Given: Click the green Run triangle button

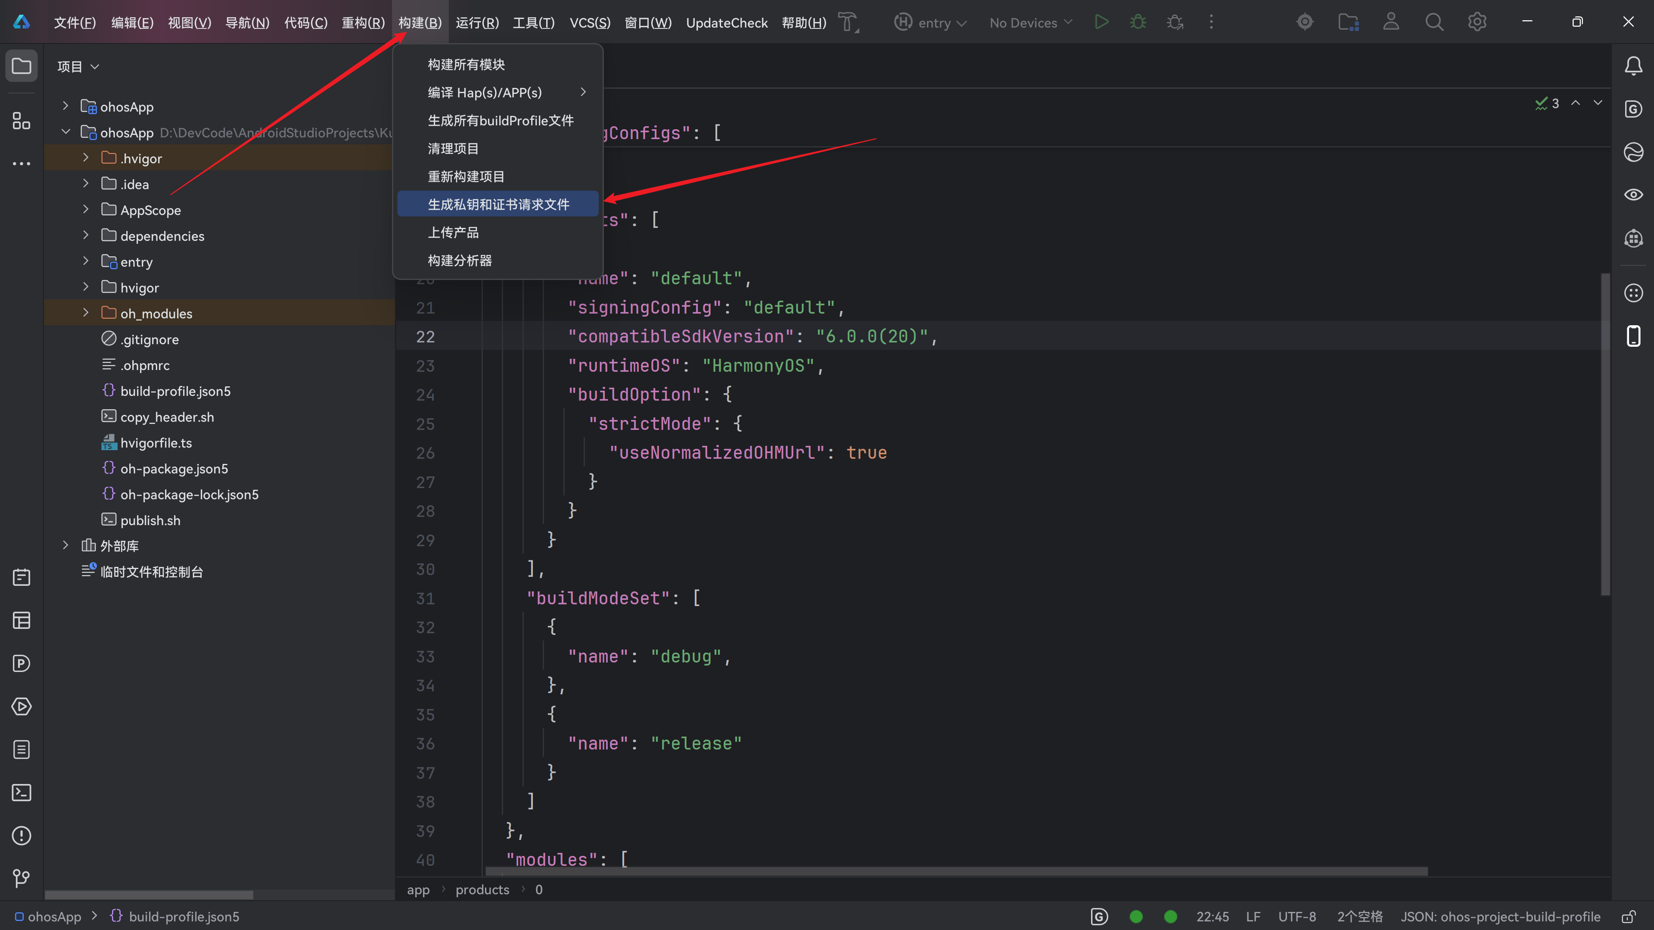Looking at the screenshot, I should [x=1101, y=22].
